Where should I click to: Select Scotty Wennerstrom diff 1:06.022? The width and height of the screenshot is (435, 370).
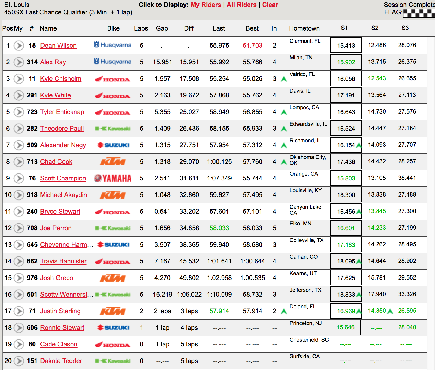click(189, 295)
